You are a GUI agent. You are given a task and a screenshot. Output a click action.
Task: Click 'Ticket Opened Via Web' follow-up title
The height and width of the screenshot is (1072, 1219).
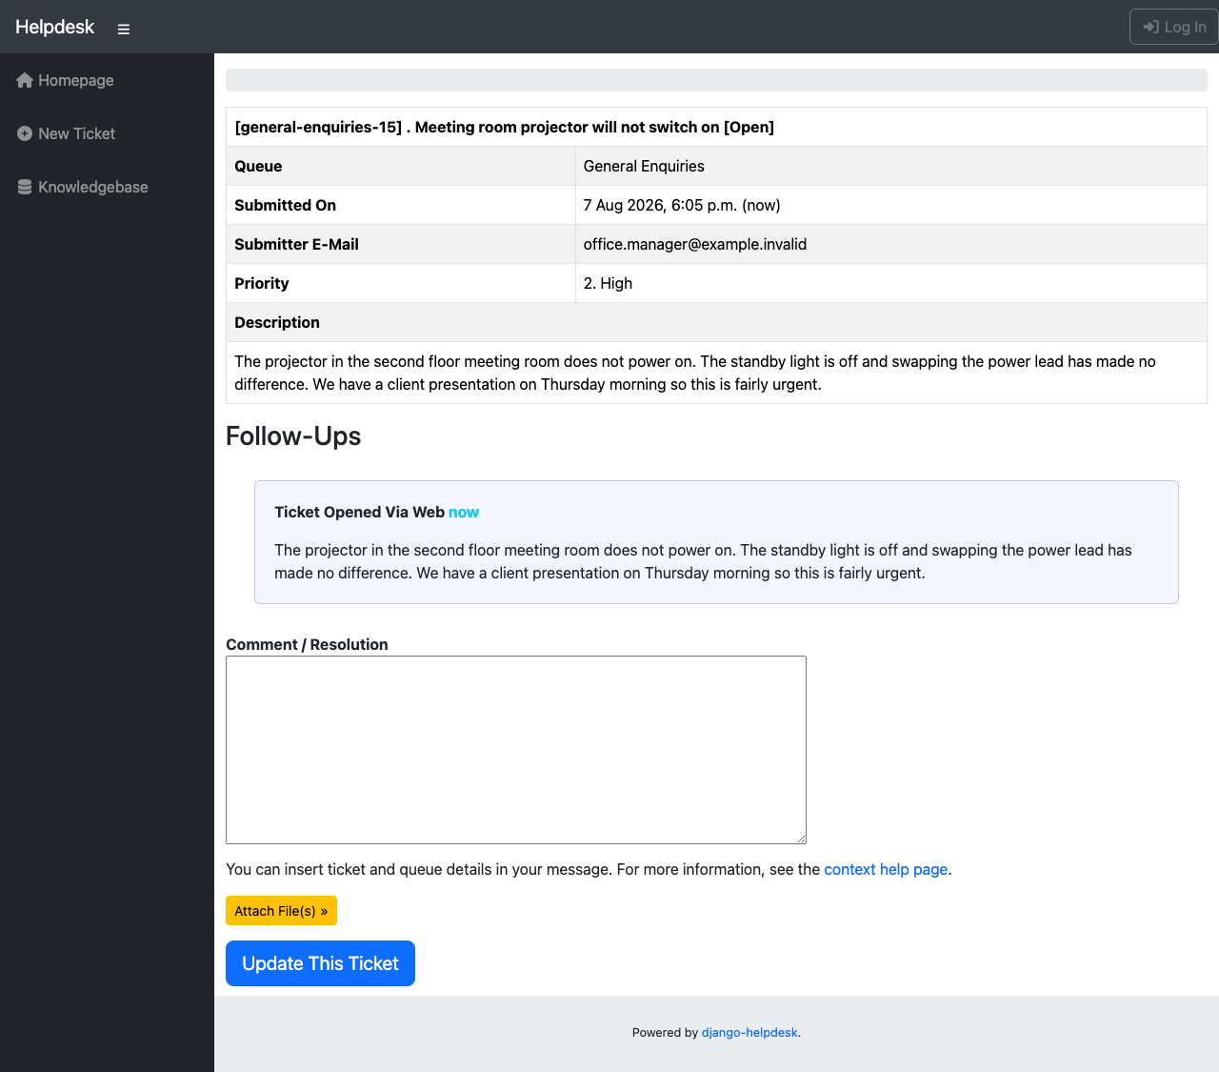coord(359,512)
